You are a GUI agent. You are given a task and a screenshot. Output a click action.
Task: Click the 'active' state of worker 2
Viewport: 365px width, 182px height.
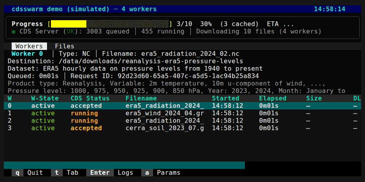click(x=43, y=121)
